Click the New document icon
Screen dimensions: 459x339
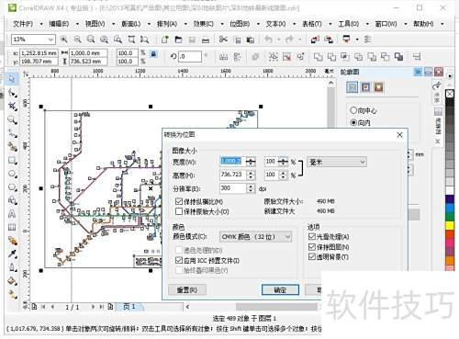click(x=165, y=40)
